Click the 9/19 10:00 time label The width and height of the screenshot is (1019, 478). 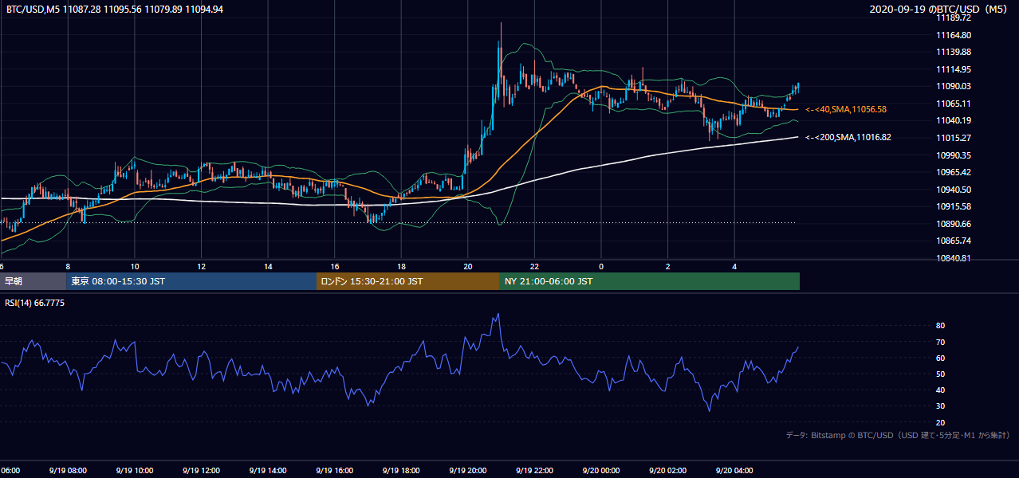135,470
